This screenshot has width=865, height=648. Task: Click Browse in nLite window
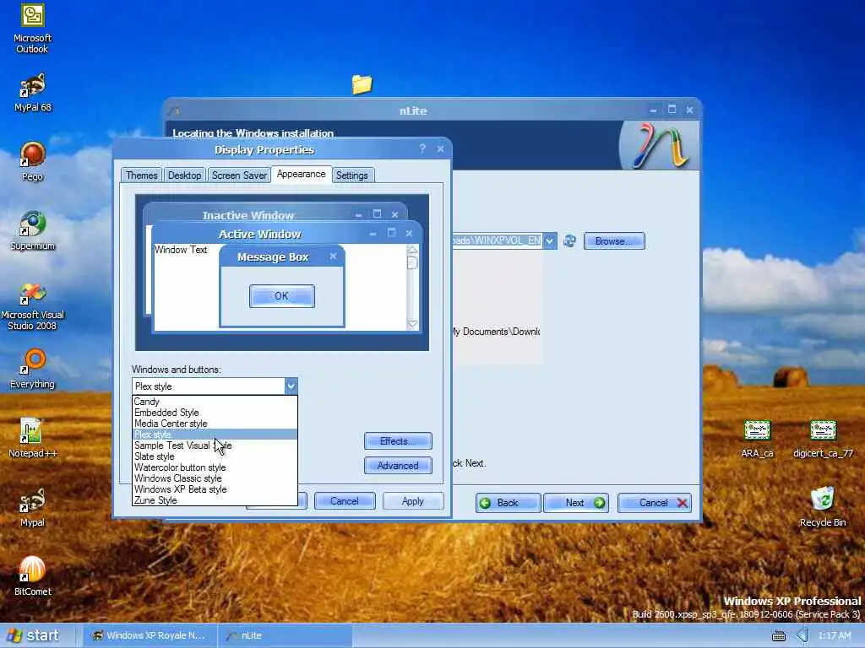point(614,240)
